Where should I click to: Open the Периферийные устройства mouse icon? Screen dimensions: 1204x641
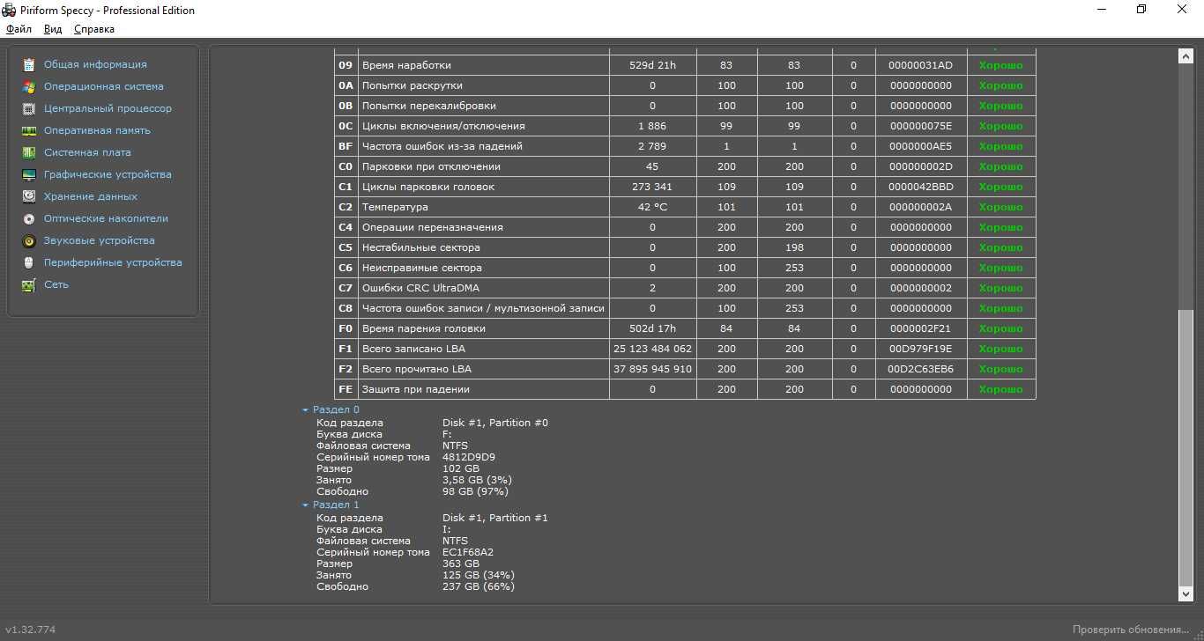pos(29,262)
